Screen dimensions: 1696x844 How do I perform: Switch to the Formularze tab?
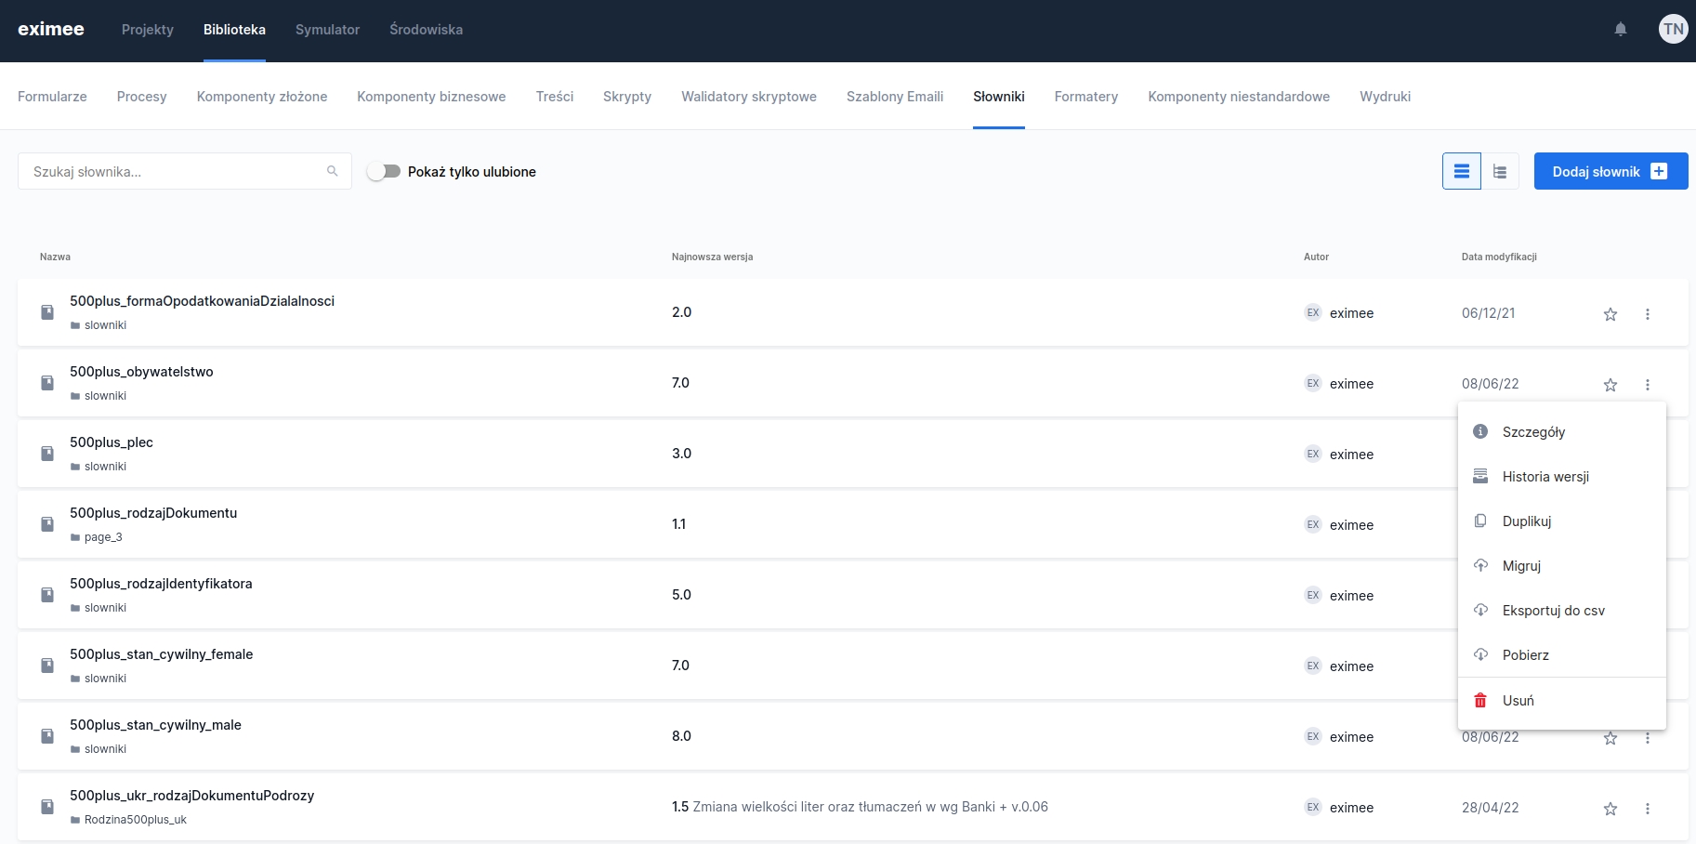[52, 97]
